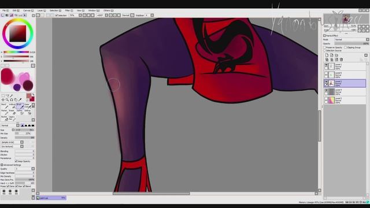
Task: Create a new normal layer
Action: click(x=327, y=55)
